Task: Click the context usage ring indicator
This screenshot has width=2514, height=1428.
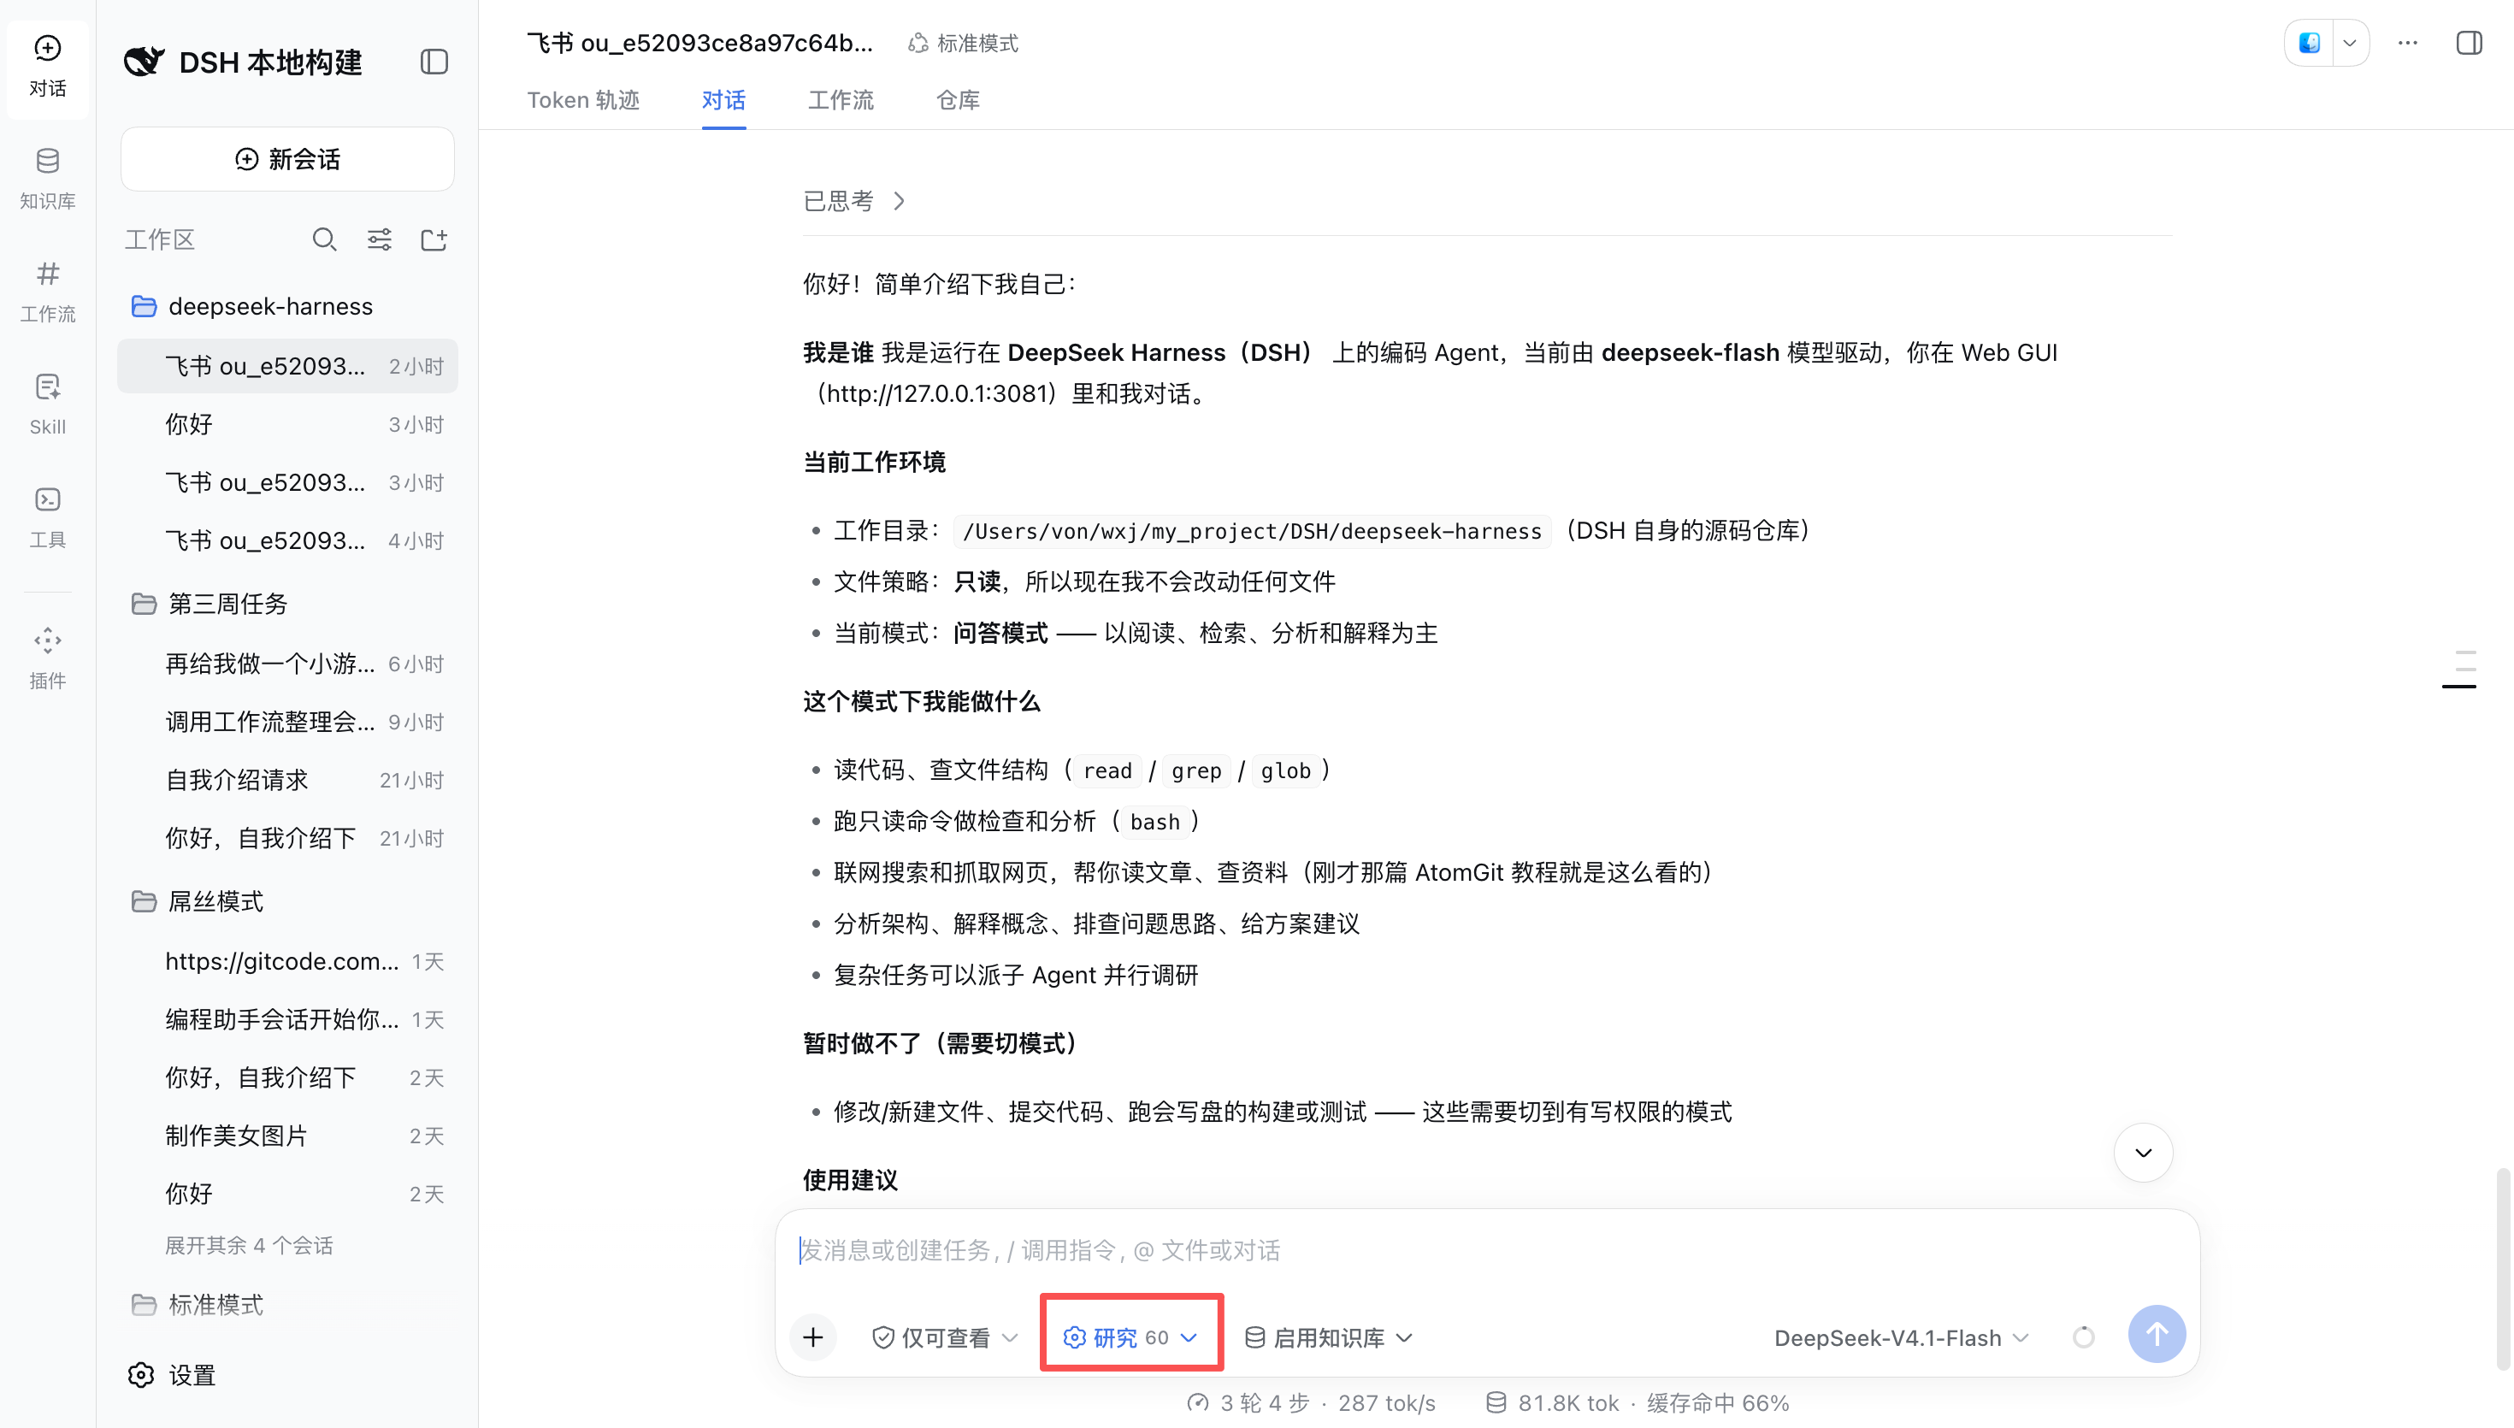Action: [x=2084, y=1337]
